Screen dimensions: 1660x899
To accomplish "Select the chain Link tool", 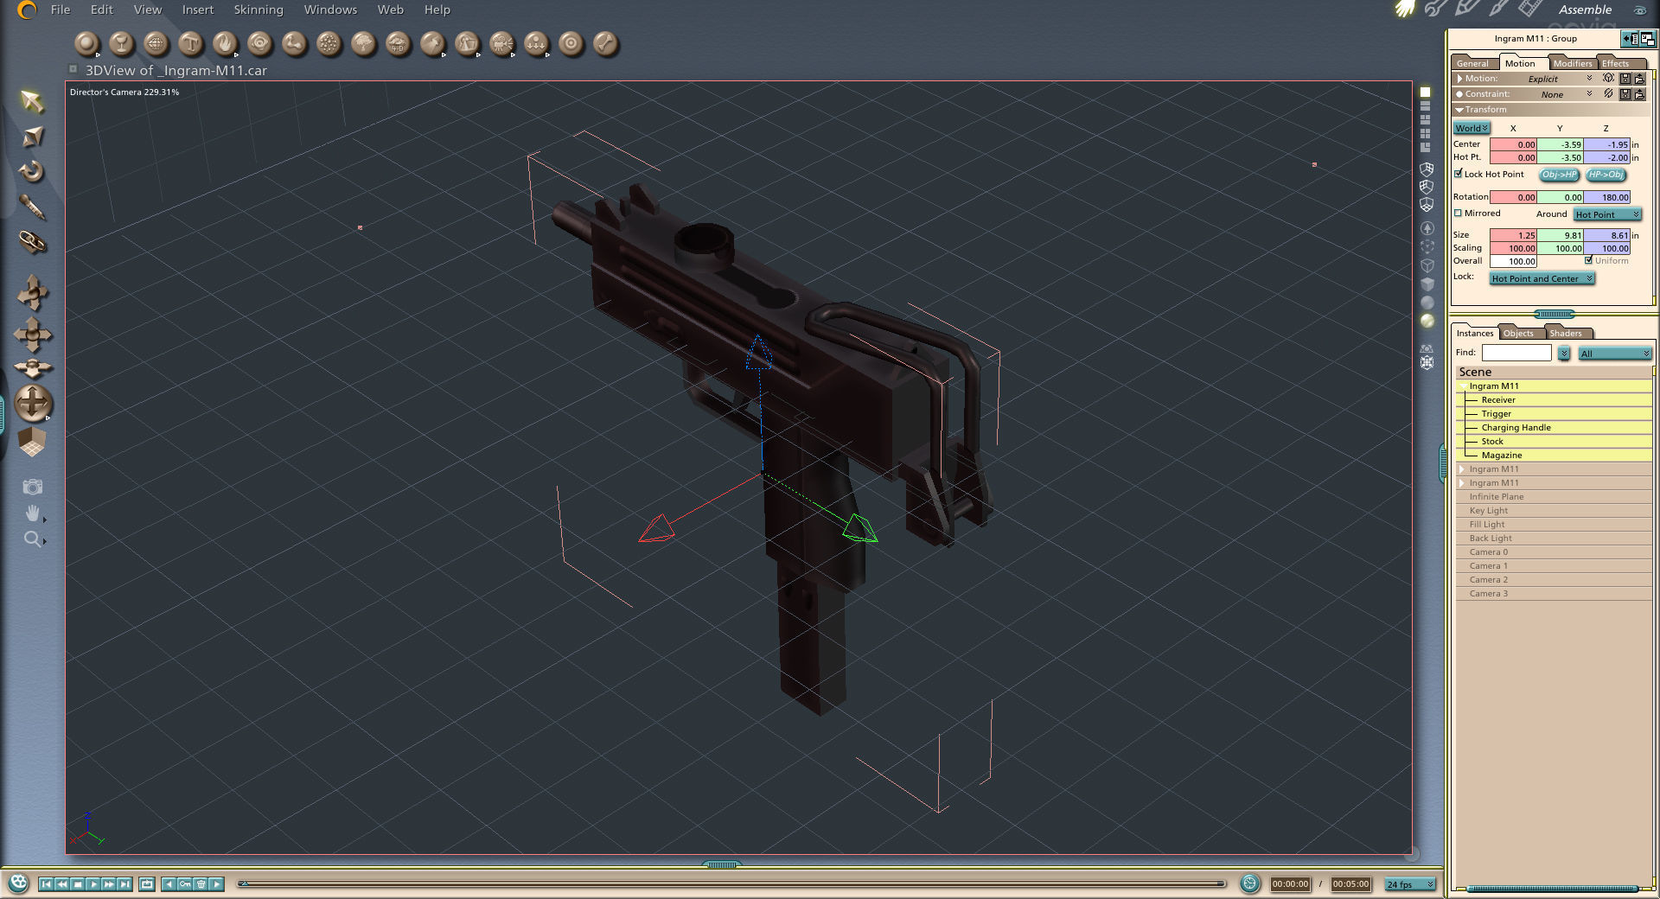I will click(32, 242).
